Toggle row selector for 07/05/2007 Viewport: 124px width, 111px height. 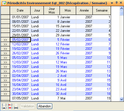point(5,98)
